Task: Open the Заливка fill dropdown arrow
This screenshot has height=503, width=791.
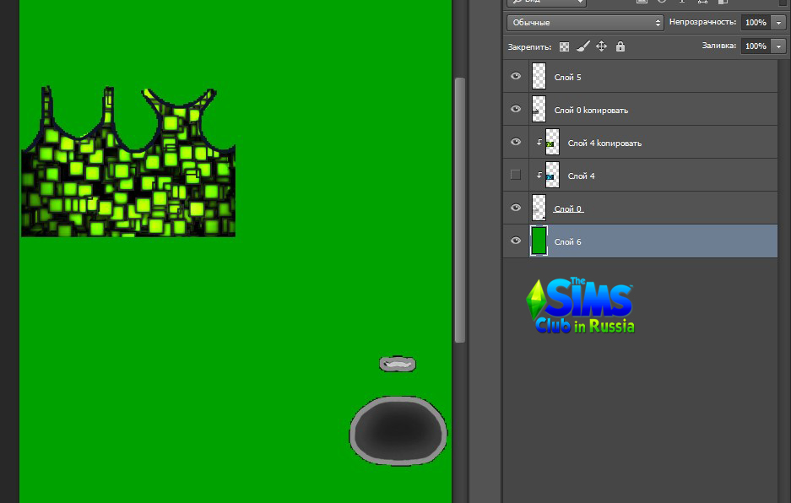Action: (x=778, y=46)
